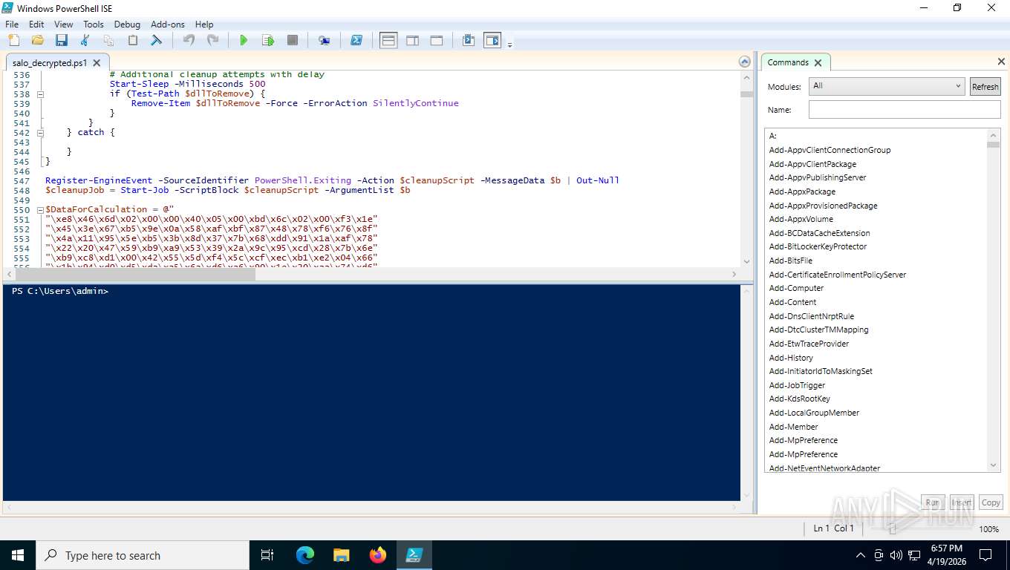Click the script editor vertical scrollbar
The width and height of the screenshot is (1010, 570).
(x=746, y=168)
